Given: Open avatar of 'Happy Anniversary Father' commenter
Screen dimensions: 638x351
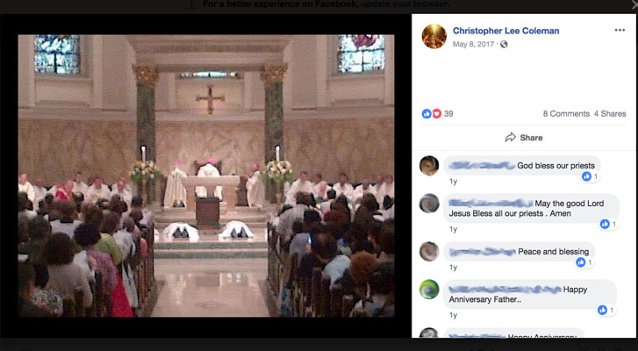Looking at the screenshot, I should (x=429, y=290).
